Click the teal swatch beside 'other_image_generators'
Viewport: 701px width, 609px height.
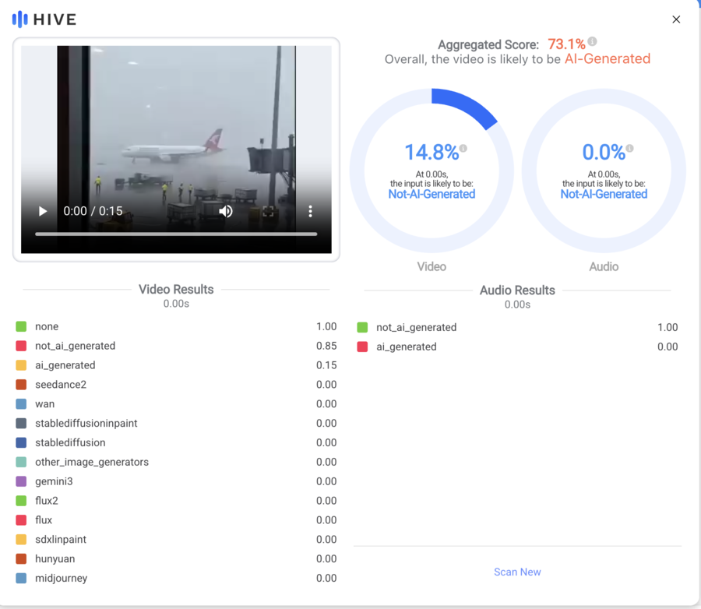[21, 462]
